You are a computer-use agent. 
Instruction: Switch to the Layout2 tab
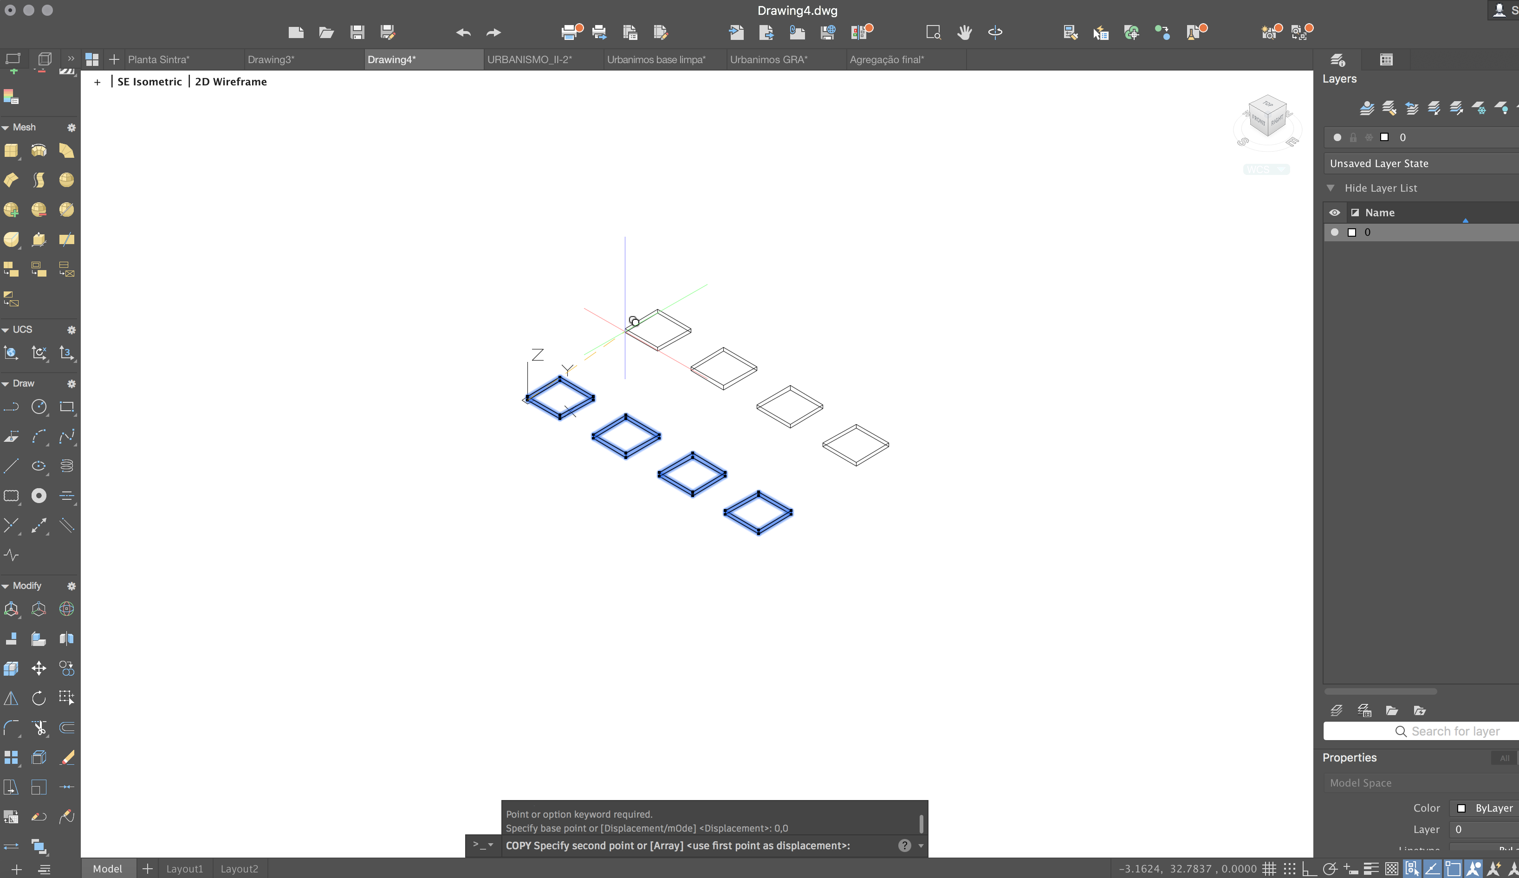pyautogui.click(x=239, y=868)
